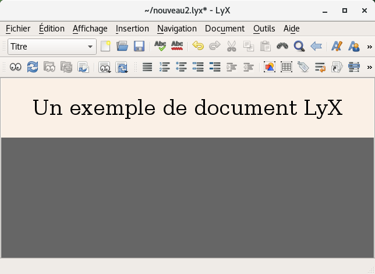Insert a label tag icon
Image resolution: width=375 pixels, height=274 pixels.
pyautogui.click(x=303, y=67)
